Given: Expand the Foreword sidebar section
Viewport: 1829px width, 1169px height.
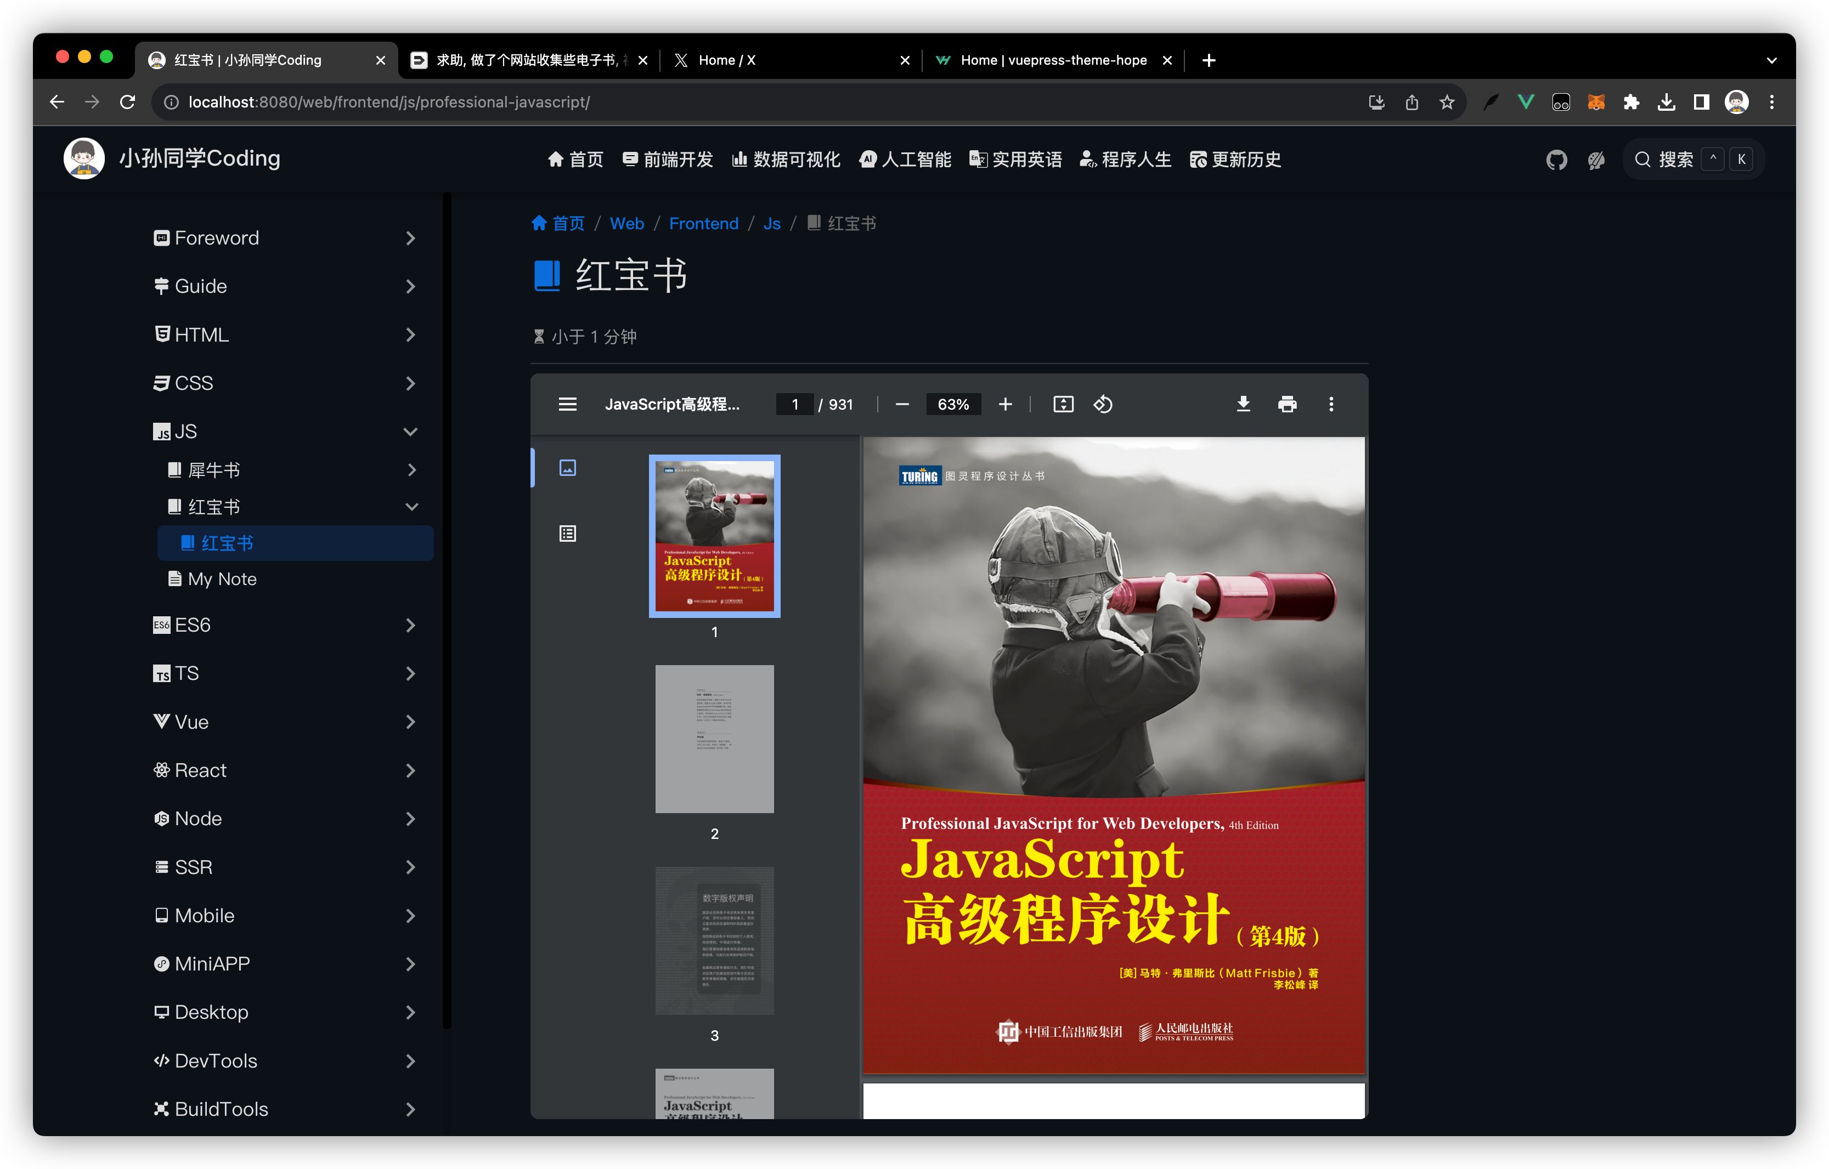Looking at the screenshot, I should pyautogui.click(x=286, y=237).
